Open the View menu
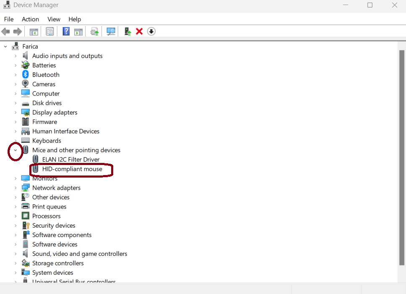This screenshot has height=294, width=406. [x=54, y=19]
